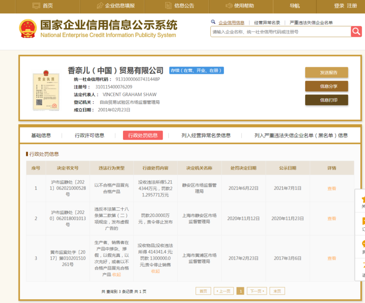This screenshot has width=365, height=303.
Task: Click the 上海市黄浦区市场监督管理局 cell
Action: point(199,258)
